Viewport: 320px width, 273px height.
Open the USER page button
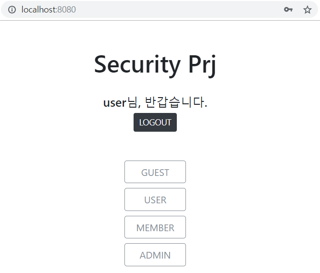click(x=155, y=199)
